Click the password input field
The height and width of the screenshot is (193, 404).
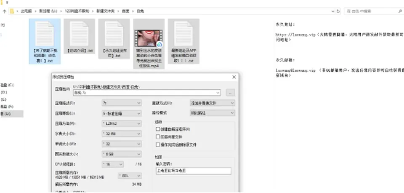194,171
